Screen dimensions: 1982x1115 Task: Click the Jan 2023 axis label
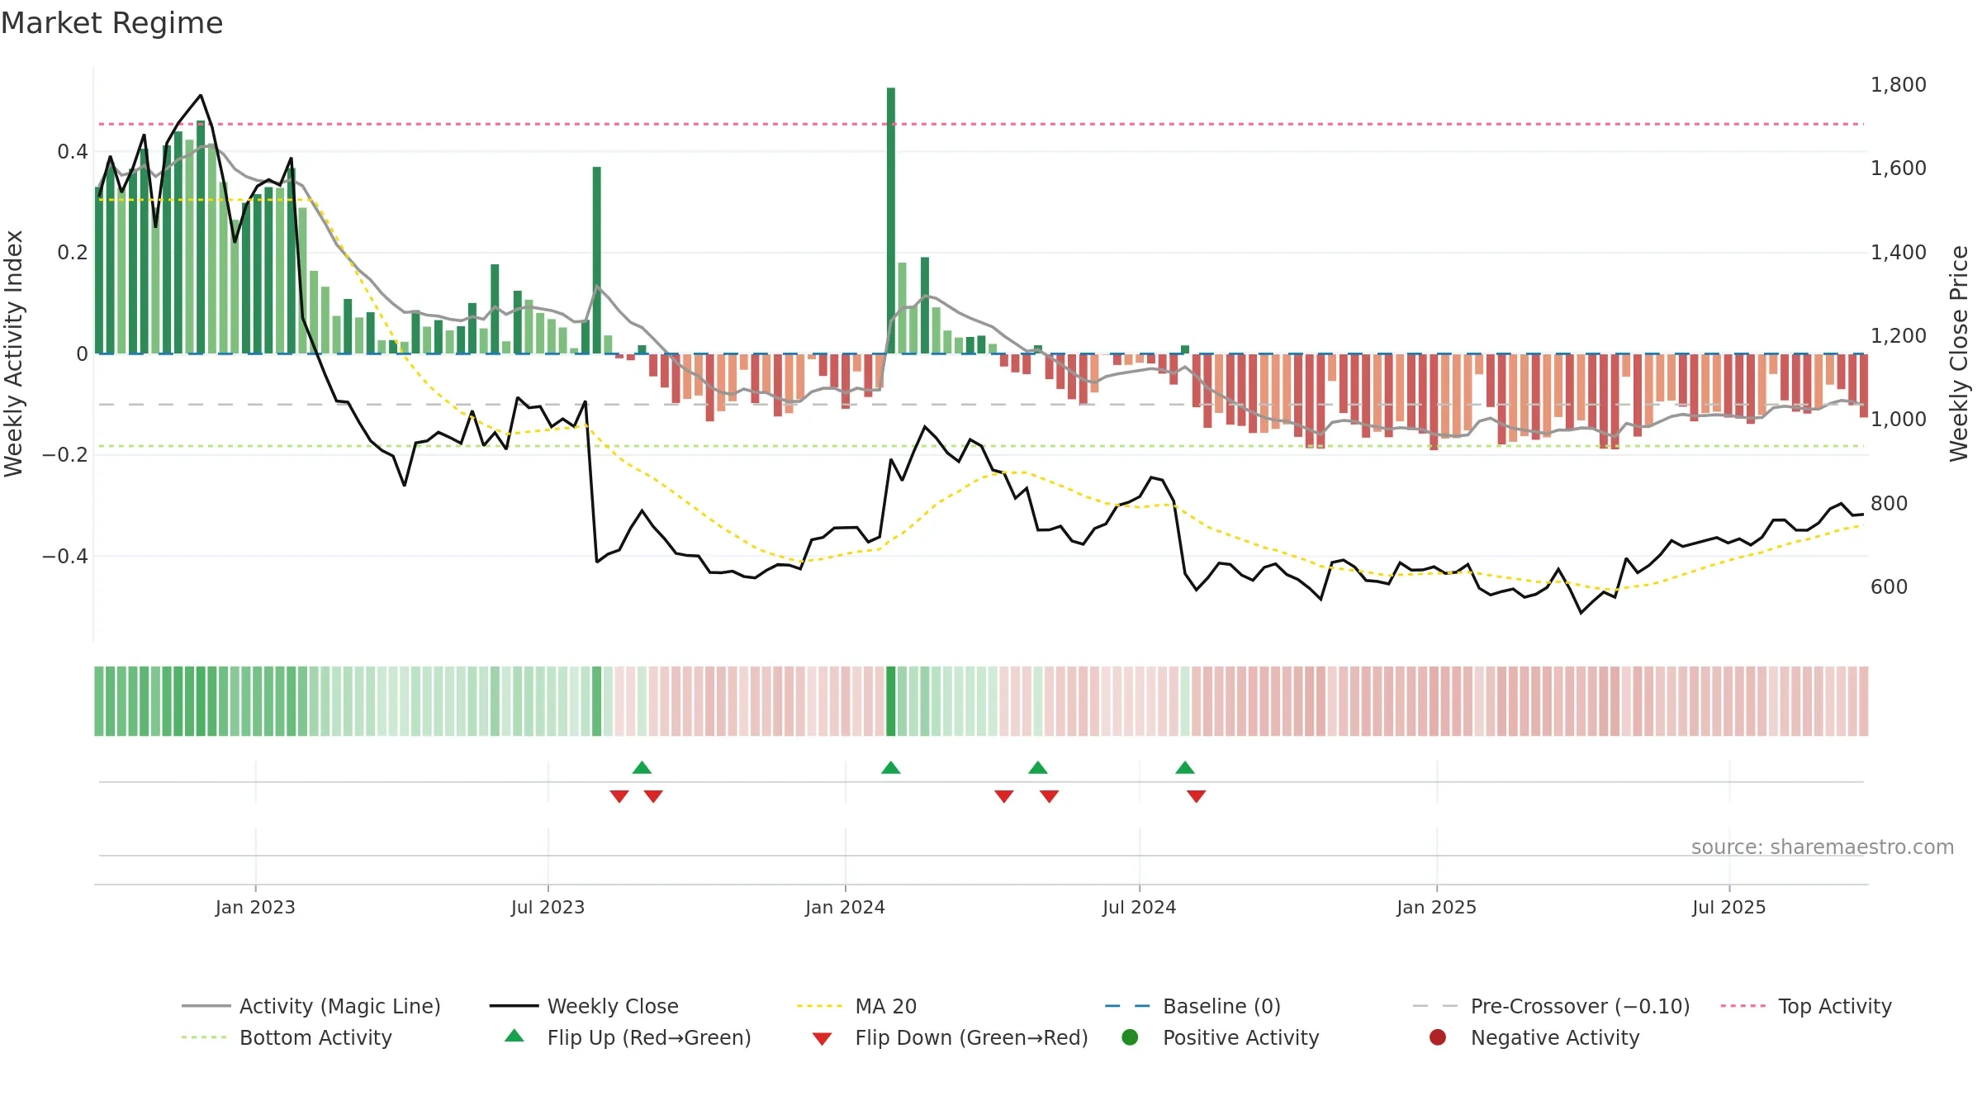coord(255,907)
